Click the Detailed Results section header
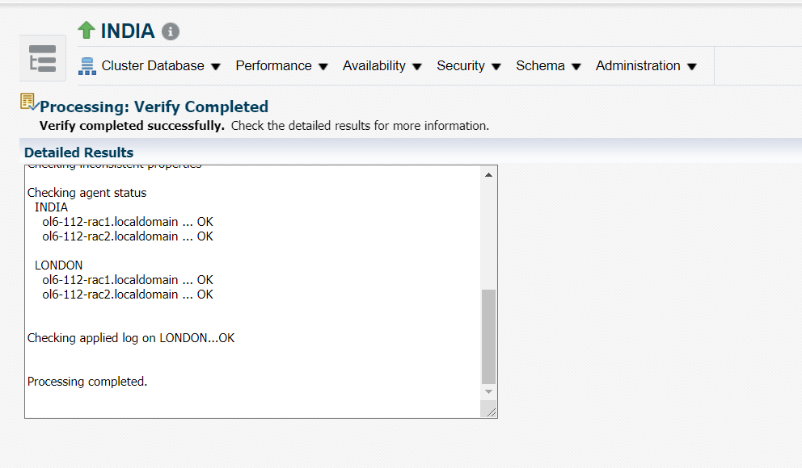This screenshot has height=468, width=802. click(78, 153)
